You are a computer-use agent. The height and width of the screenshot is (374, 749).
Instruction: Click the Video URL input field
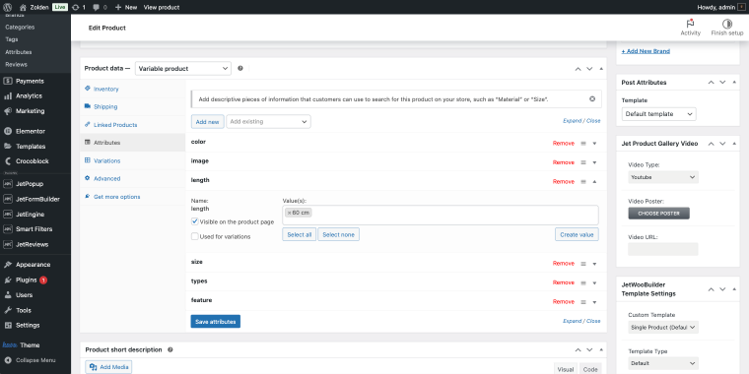point(663,249)
